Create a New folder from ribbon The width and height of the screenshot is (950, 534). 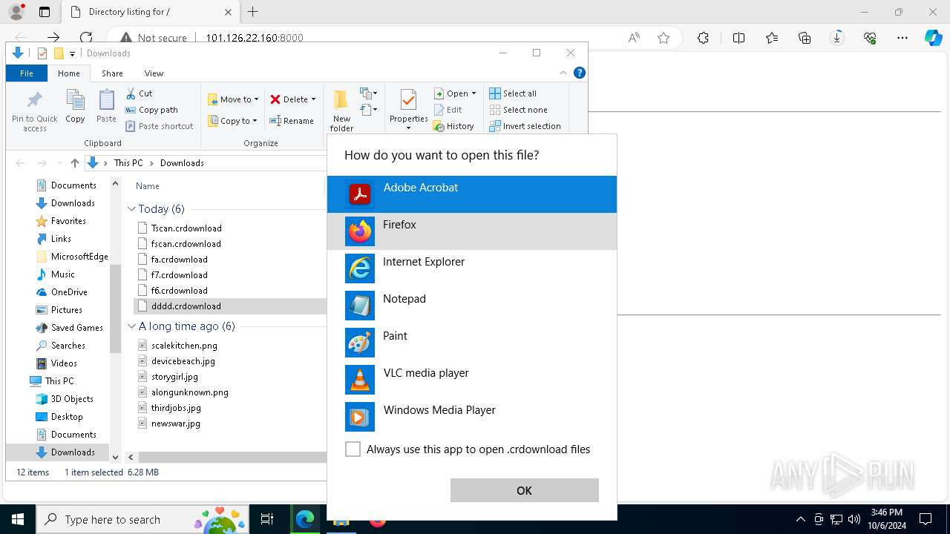[341, 111]
